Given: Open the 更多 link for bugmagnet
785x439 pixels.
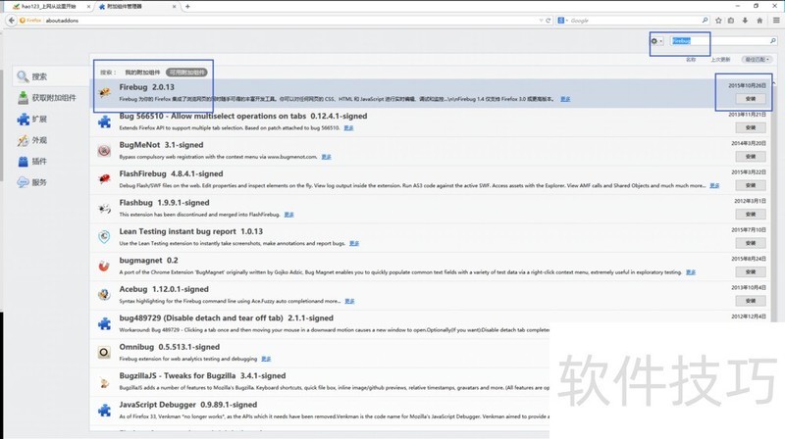Looking at the screenshot, I should pyautogui.click(x=691, y=272).
